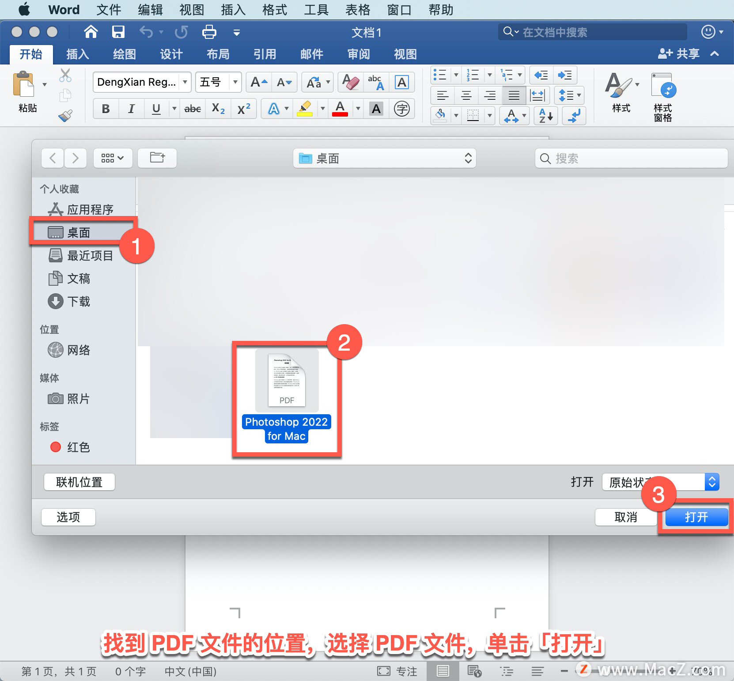Click the 共享 share button
Screen dimensions: 734x681
[679, 54]
